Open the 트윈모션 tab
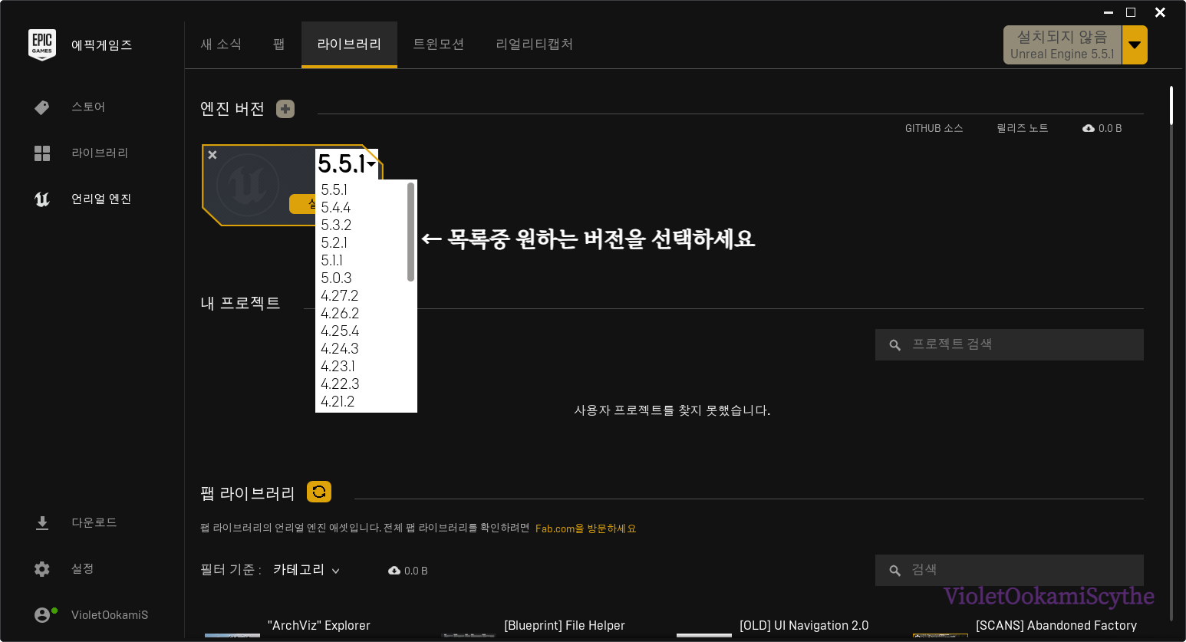Image resolution: width=1186 pixels, height=642 pixels. [439, 44]
